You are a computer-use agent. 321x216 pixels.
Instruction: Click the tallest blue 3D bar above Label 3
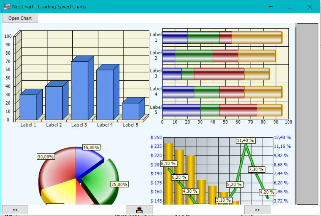click(79, 91)
